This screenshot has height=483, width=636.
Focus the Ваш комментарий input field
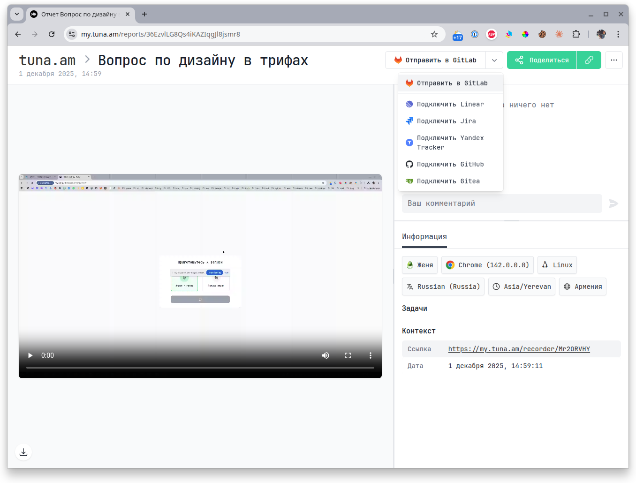pos(501,204)
